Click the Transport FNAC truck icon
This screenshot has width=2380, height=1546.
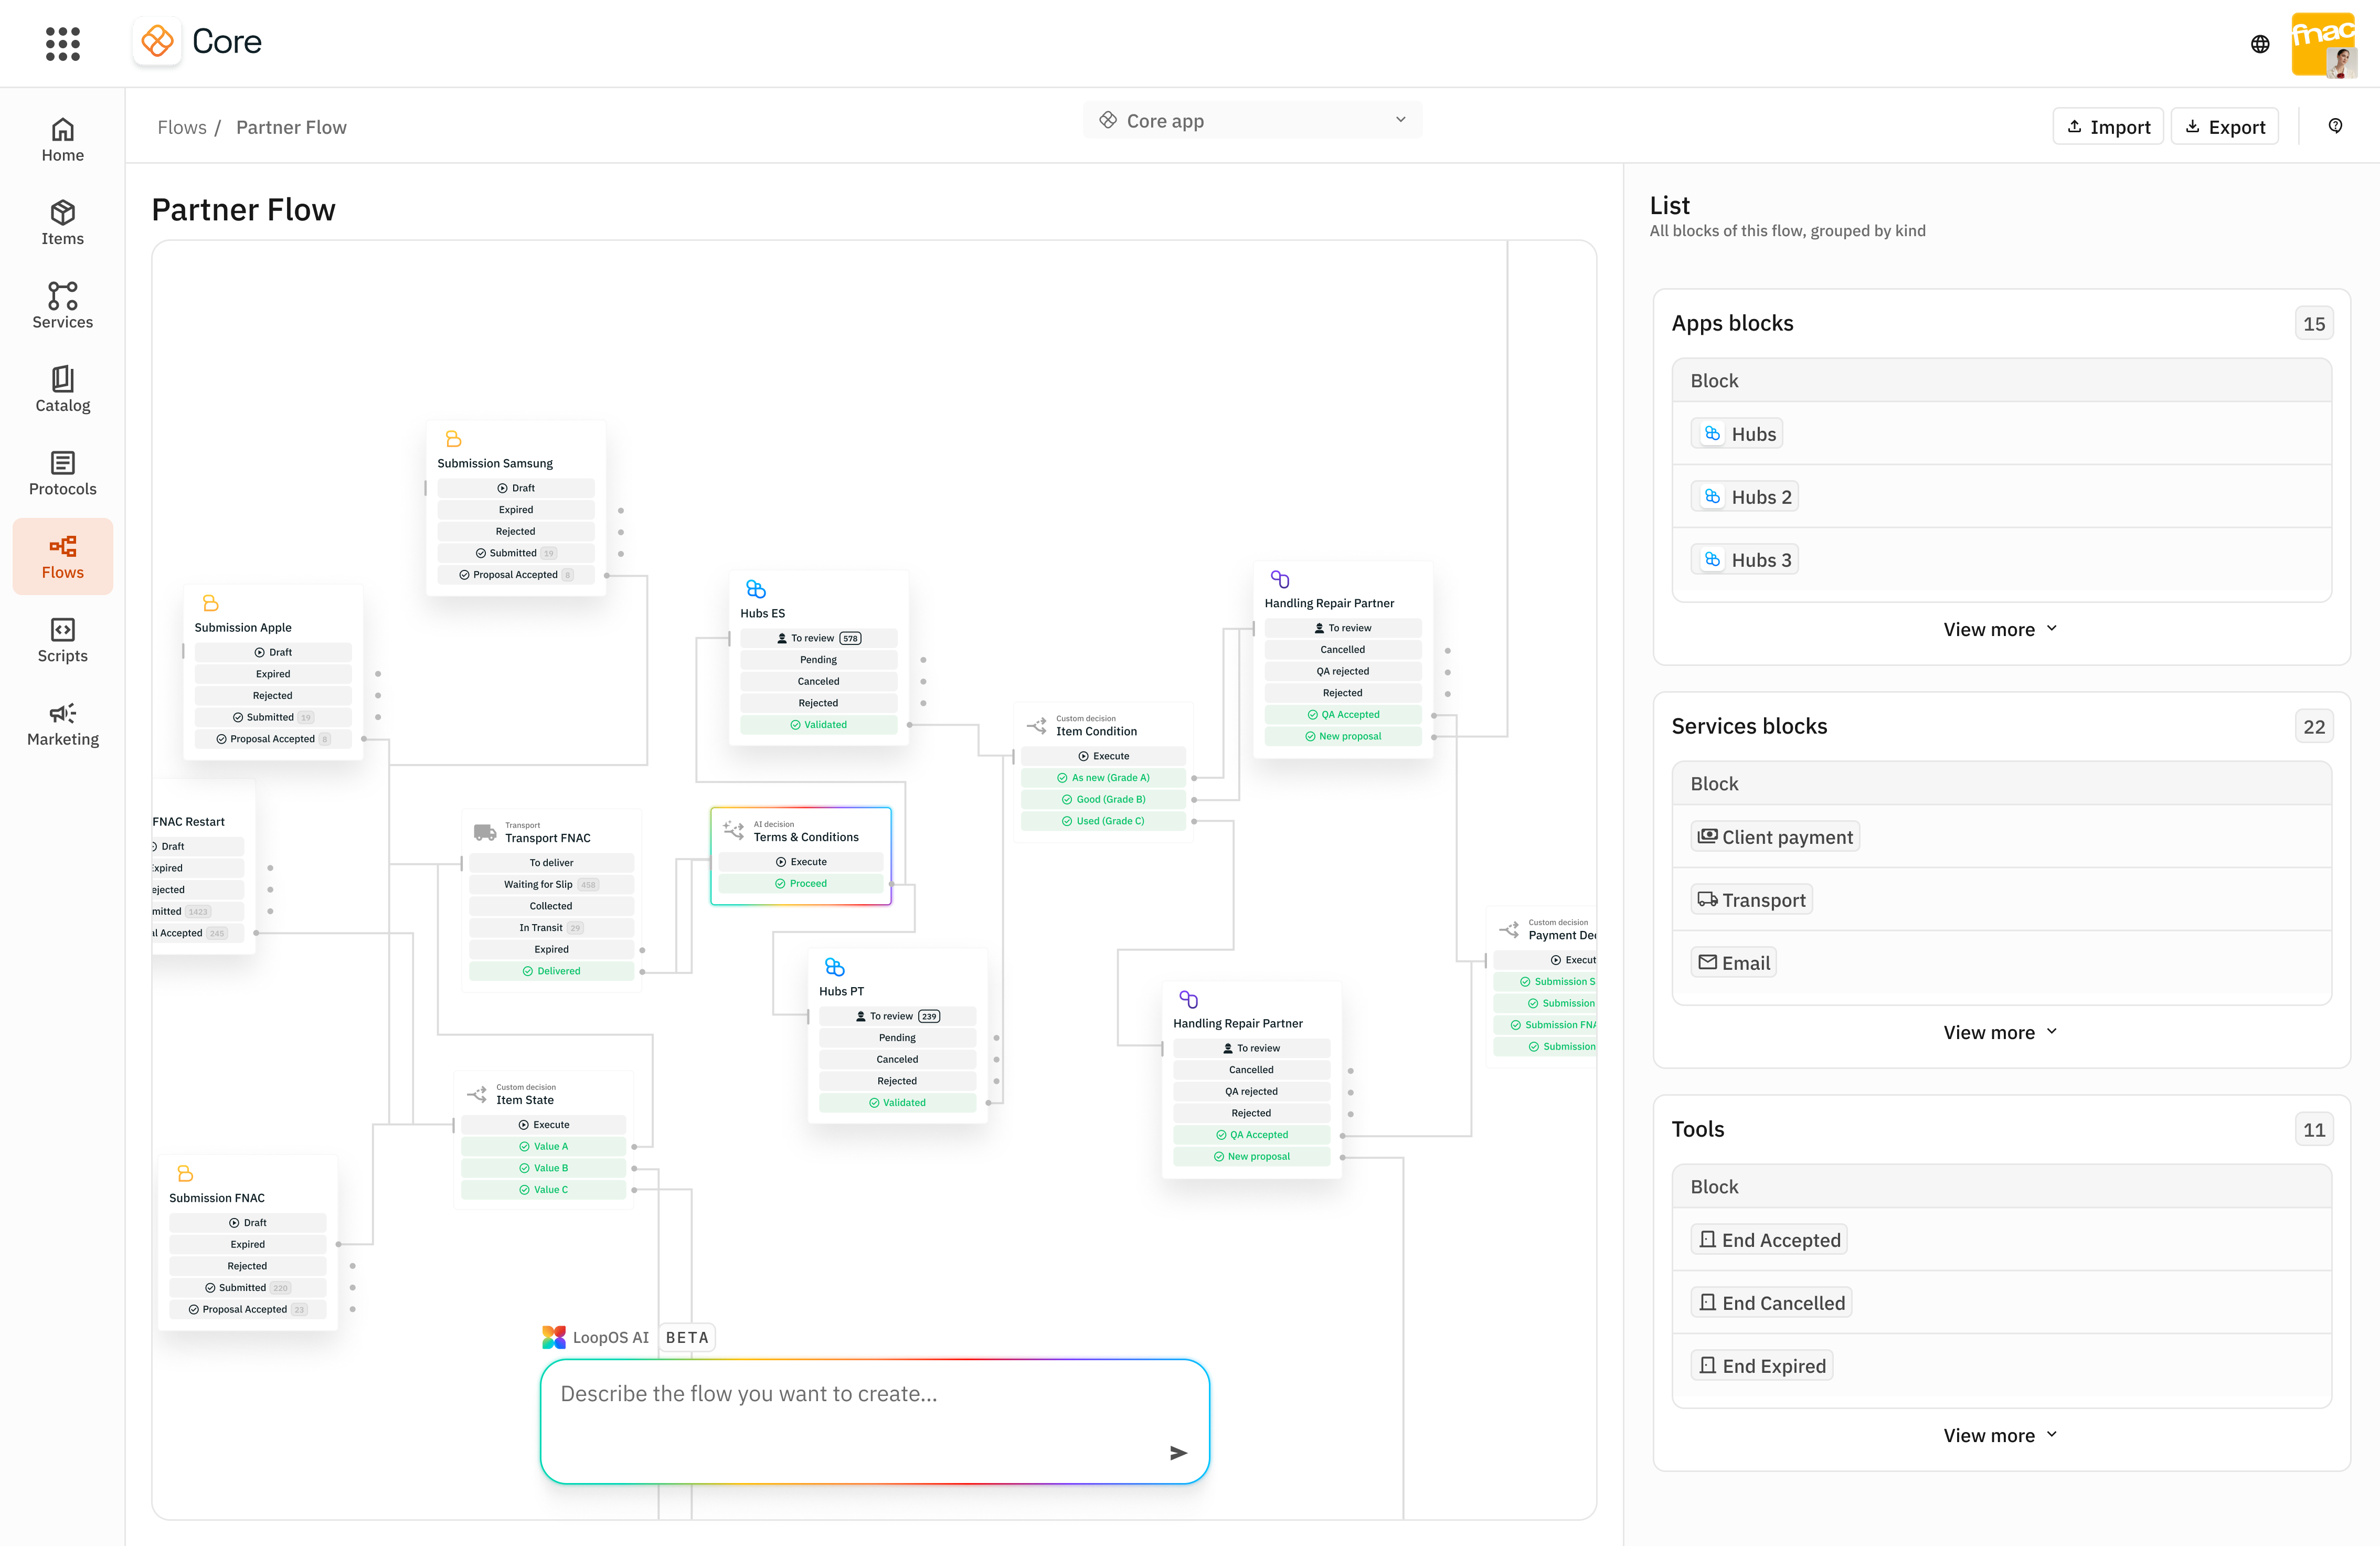(x=485, y=832)
